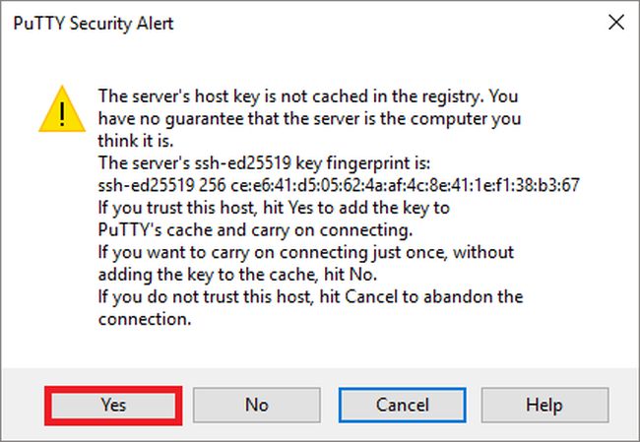
Task: Click the 'If you trust this host' line
Action: [x=270, y=208]
